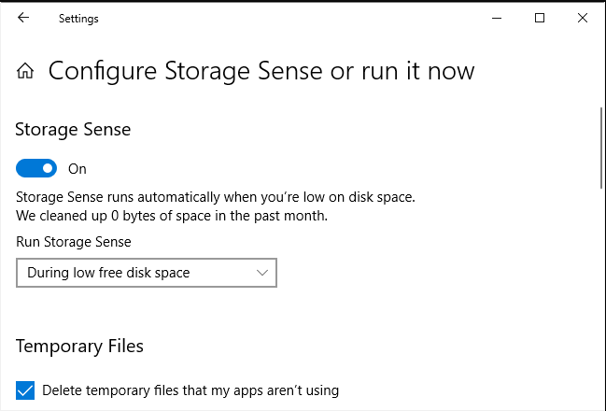
Task: Click the On label beside the toggle
Action: pyautogui.click(x=78, y=169)
